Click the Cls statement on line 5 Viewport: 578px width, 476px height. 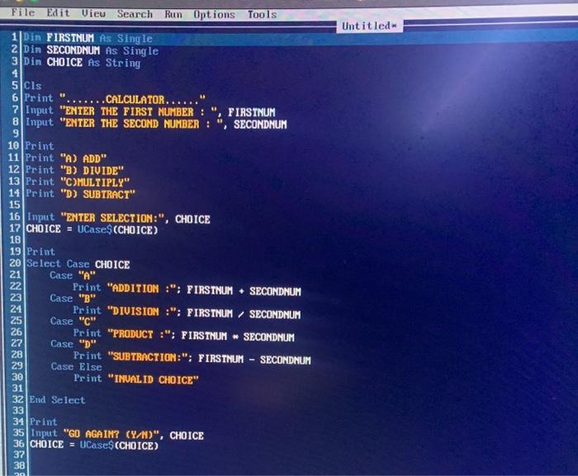[32, 86]
